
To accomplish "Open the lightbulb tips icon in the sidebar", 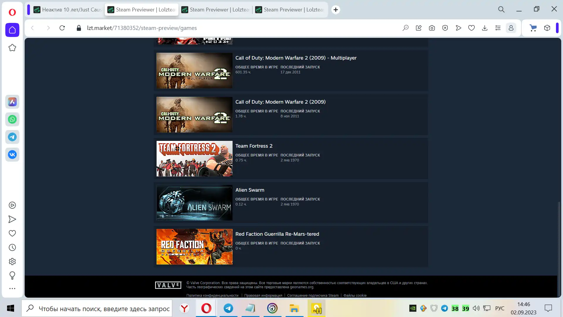I will 12,275.
